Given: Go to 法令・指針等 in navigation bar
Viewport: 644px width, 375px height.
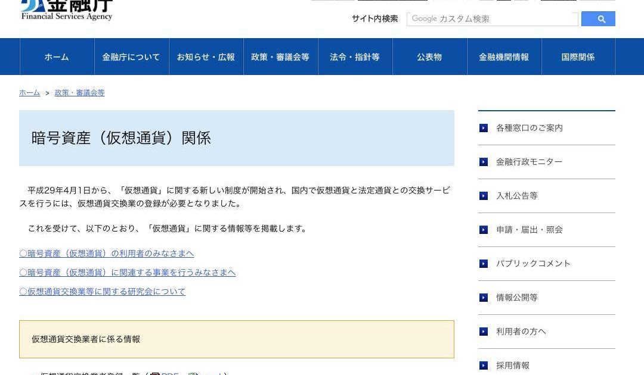Looking at the screenshot, I should pos(355,57).
